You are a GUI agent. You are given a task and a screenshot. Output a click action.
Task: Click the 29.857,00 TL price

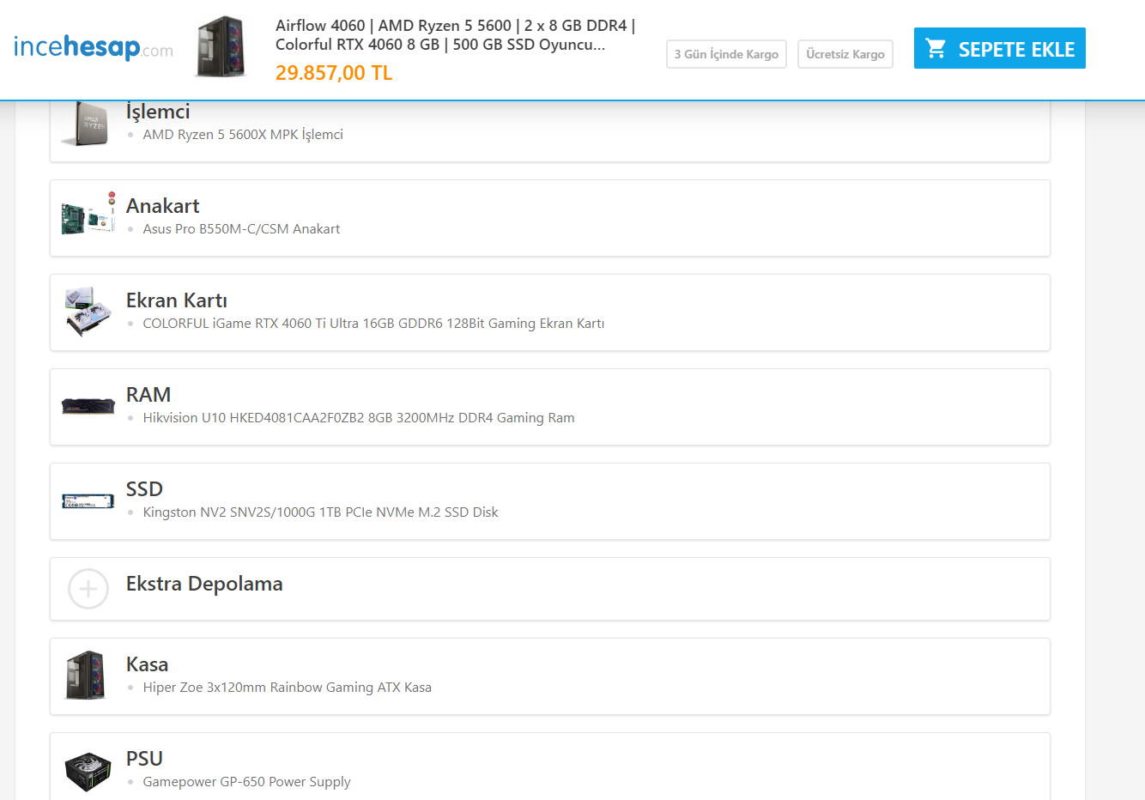click(334, 73)
